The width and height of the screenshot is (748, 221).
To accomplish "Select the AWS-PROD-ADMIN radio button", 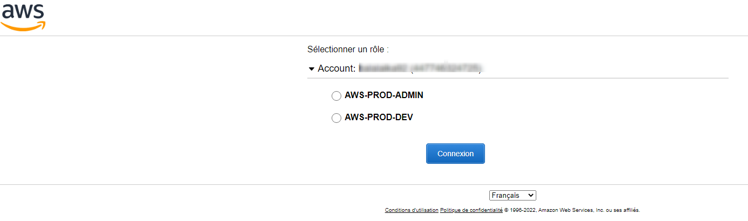I will [336, 96].
